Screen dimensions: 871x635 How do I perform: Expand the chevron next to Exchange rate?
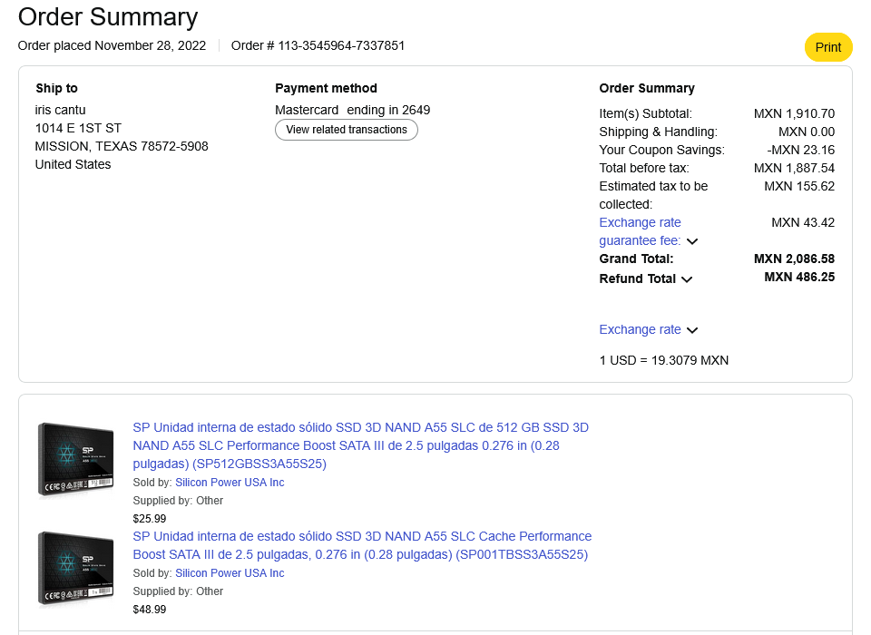pyautogui.click(x=692, y=330)
